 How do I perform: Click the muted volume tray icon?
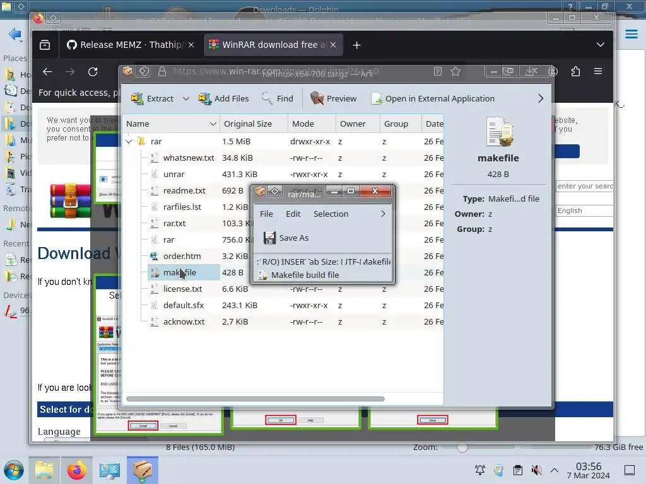[x=536, y=470]
